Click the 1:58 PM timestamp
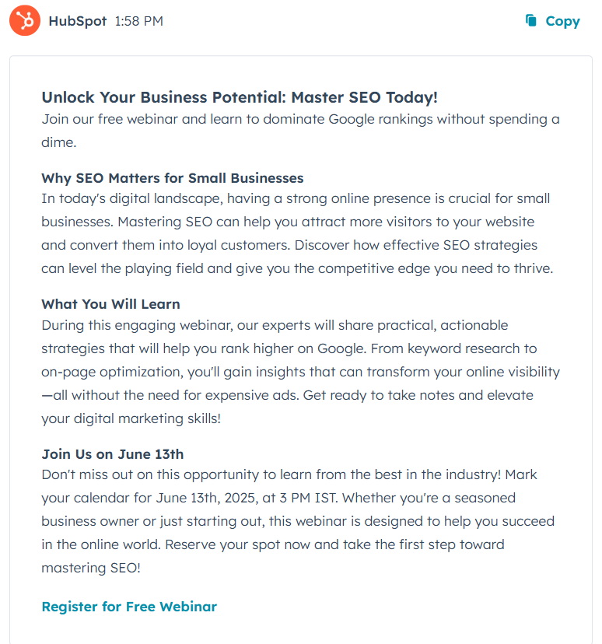Image resolution: width=602 pixels, height=644 pixels. click(x=138, y=21)
